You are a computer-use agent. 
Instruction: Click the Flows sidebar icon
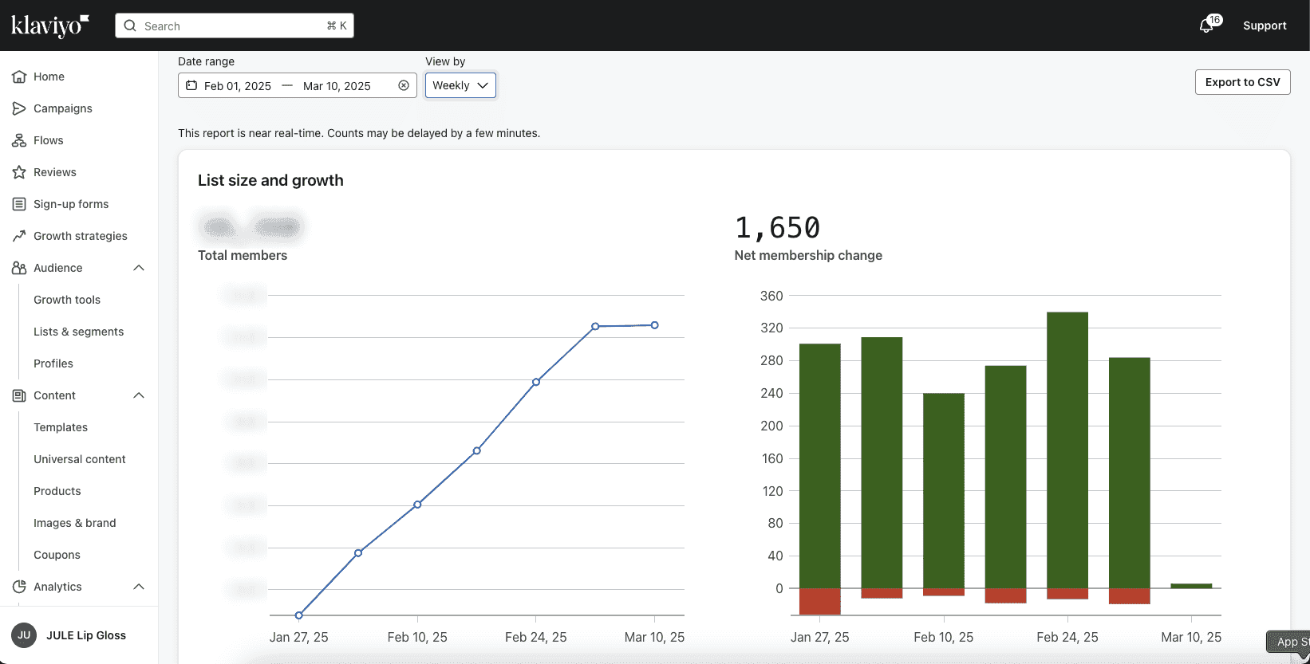coord(19,140)
